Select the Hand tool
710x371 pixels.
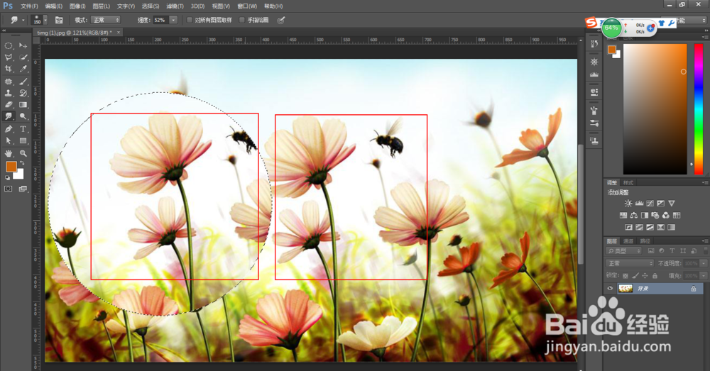click(x=8, y=153)
